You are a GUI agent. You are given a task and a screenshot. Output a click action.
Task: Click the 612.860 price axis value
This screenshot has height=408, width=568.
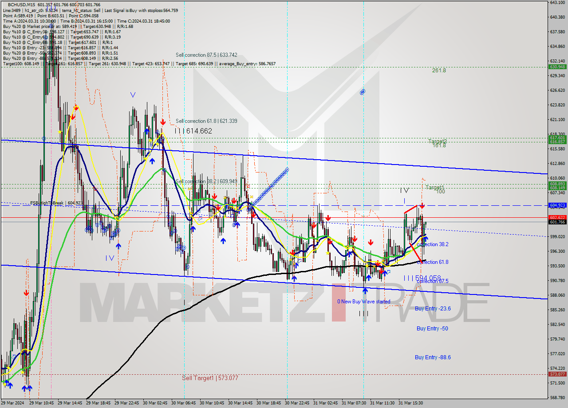557,164
